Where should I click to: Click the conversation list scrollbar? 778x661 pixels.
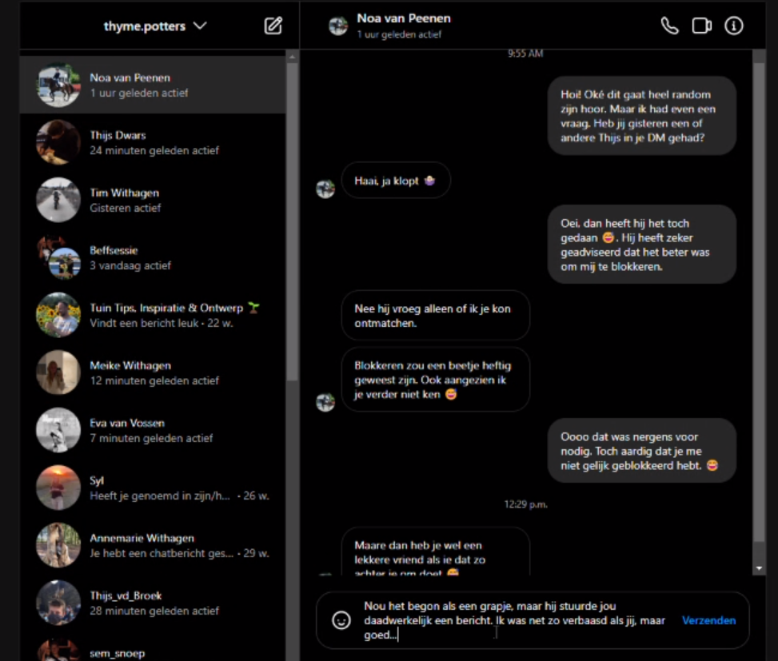point(292,240)
